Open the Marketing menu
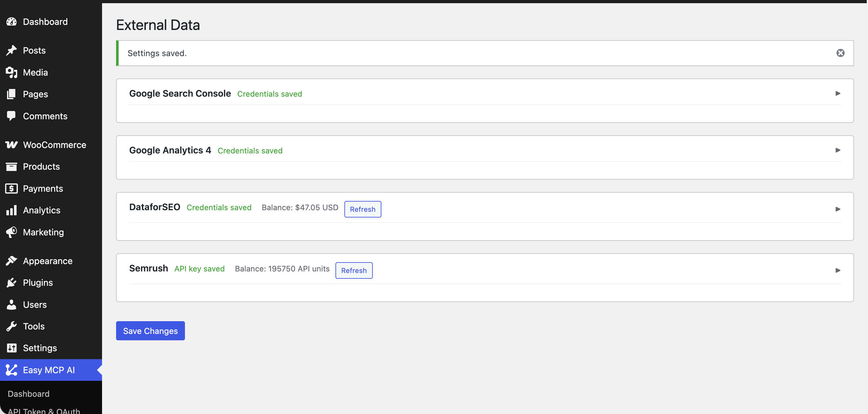This screenshot has height=414, width=868. point(51,232)
